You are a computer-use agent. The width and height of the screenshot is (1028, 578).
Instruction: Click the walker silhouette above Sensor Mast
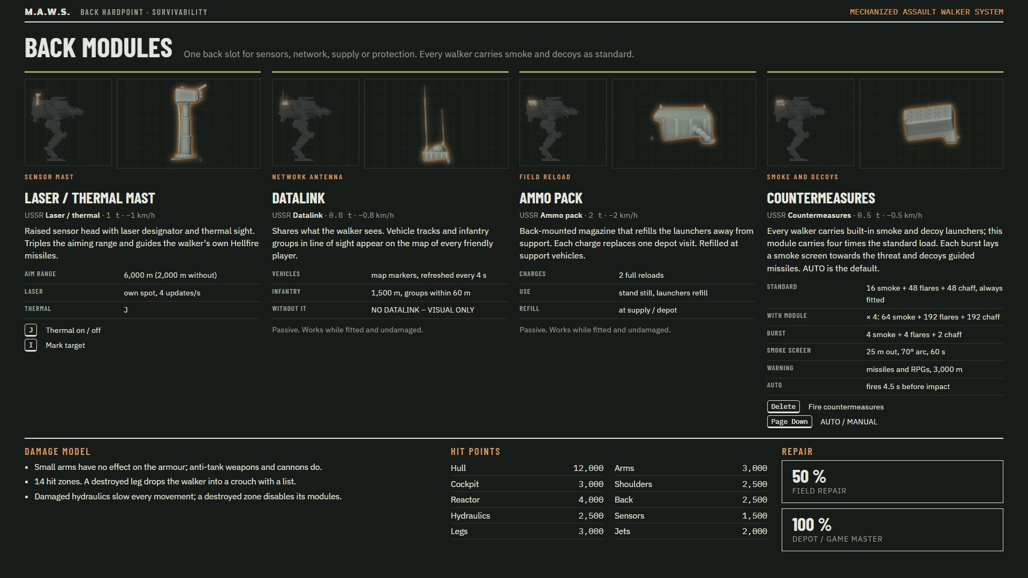pyautogui.click(x=68, y=123)
